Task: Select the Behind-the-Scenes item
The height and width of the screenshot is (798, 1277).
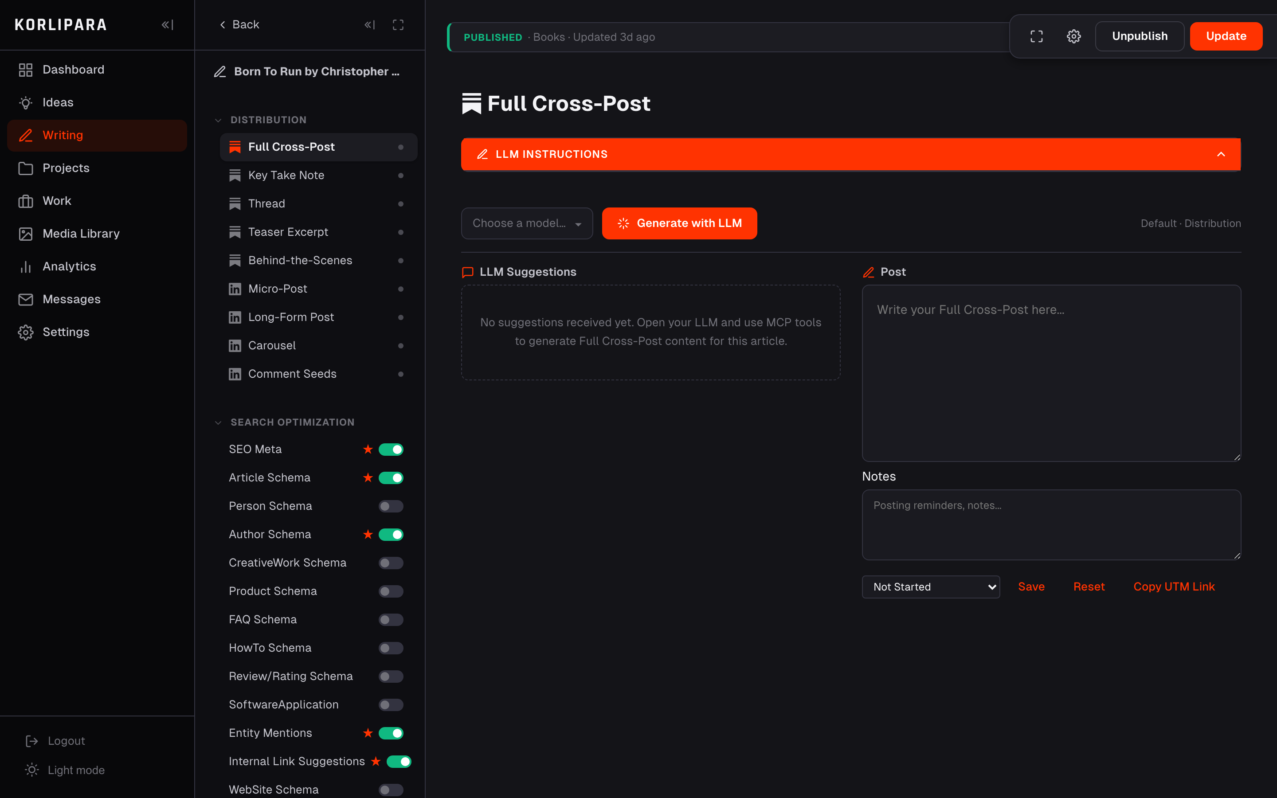Action: [x=318, y=261]
